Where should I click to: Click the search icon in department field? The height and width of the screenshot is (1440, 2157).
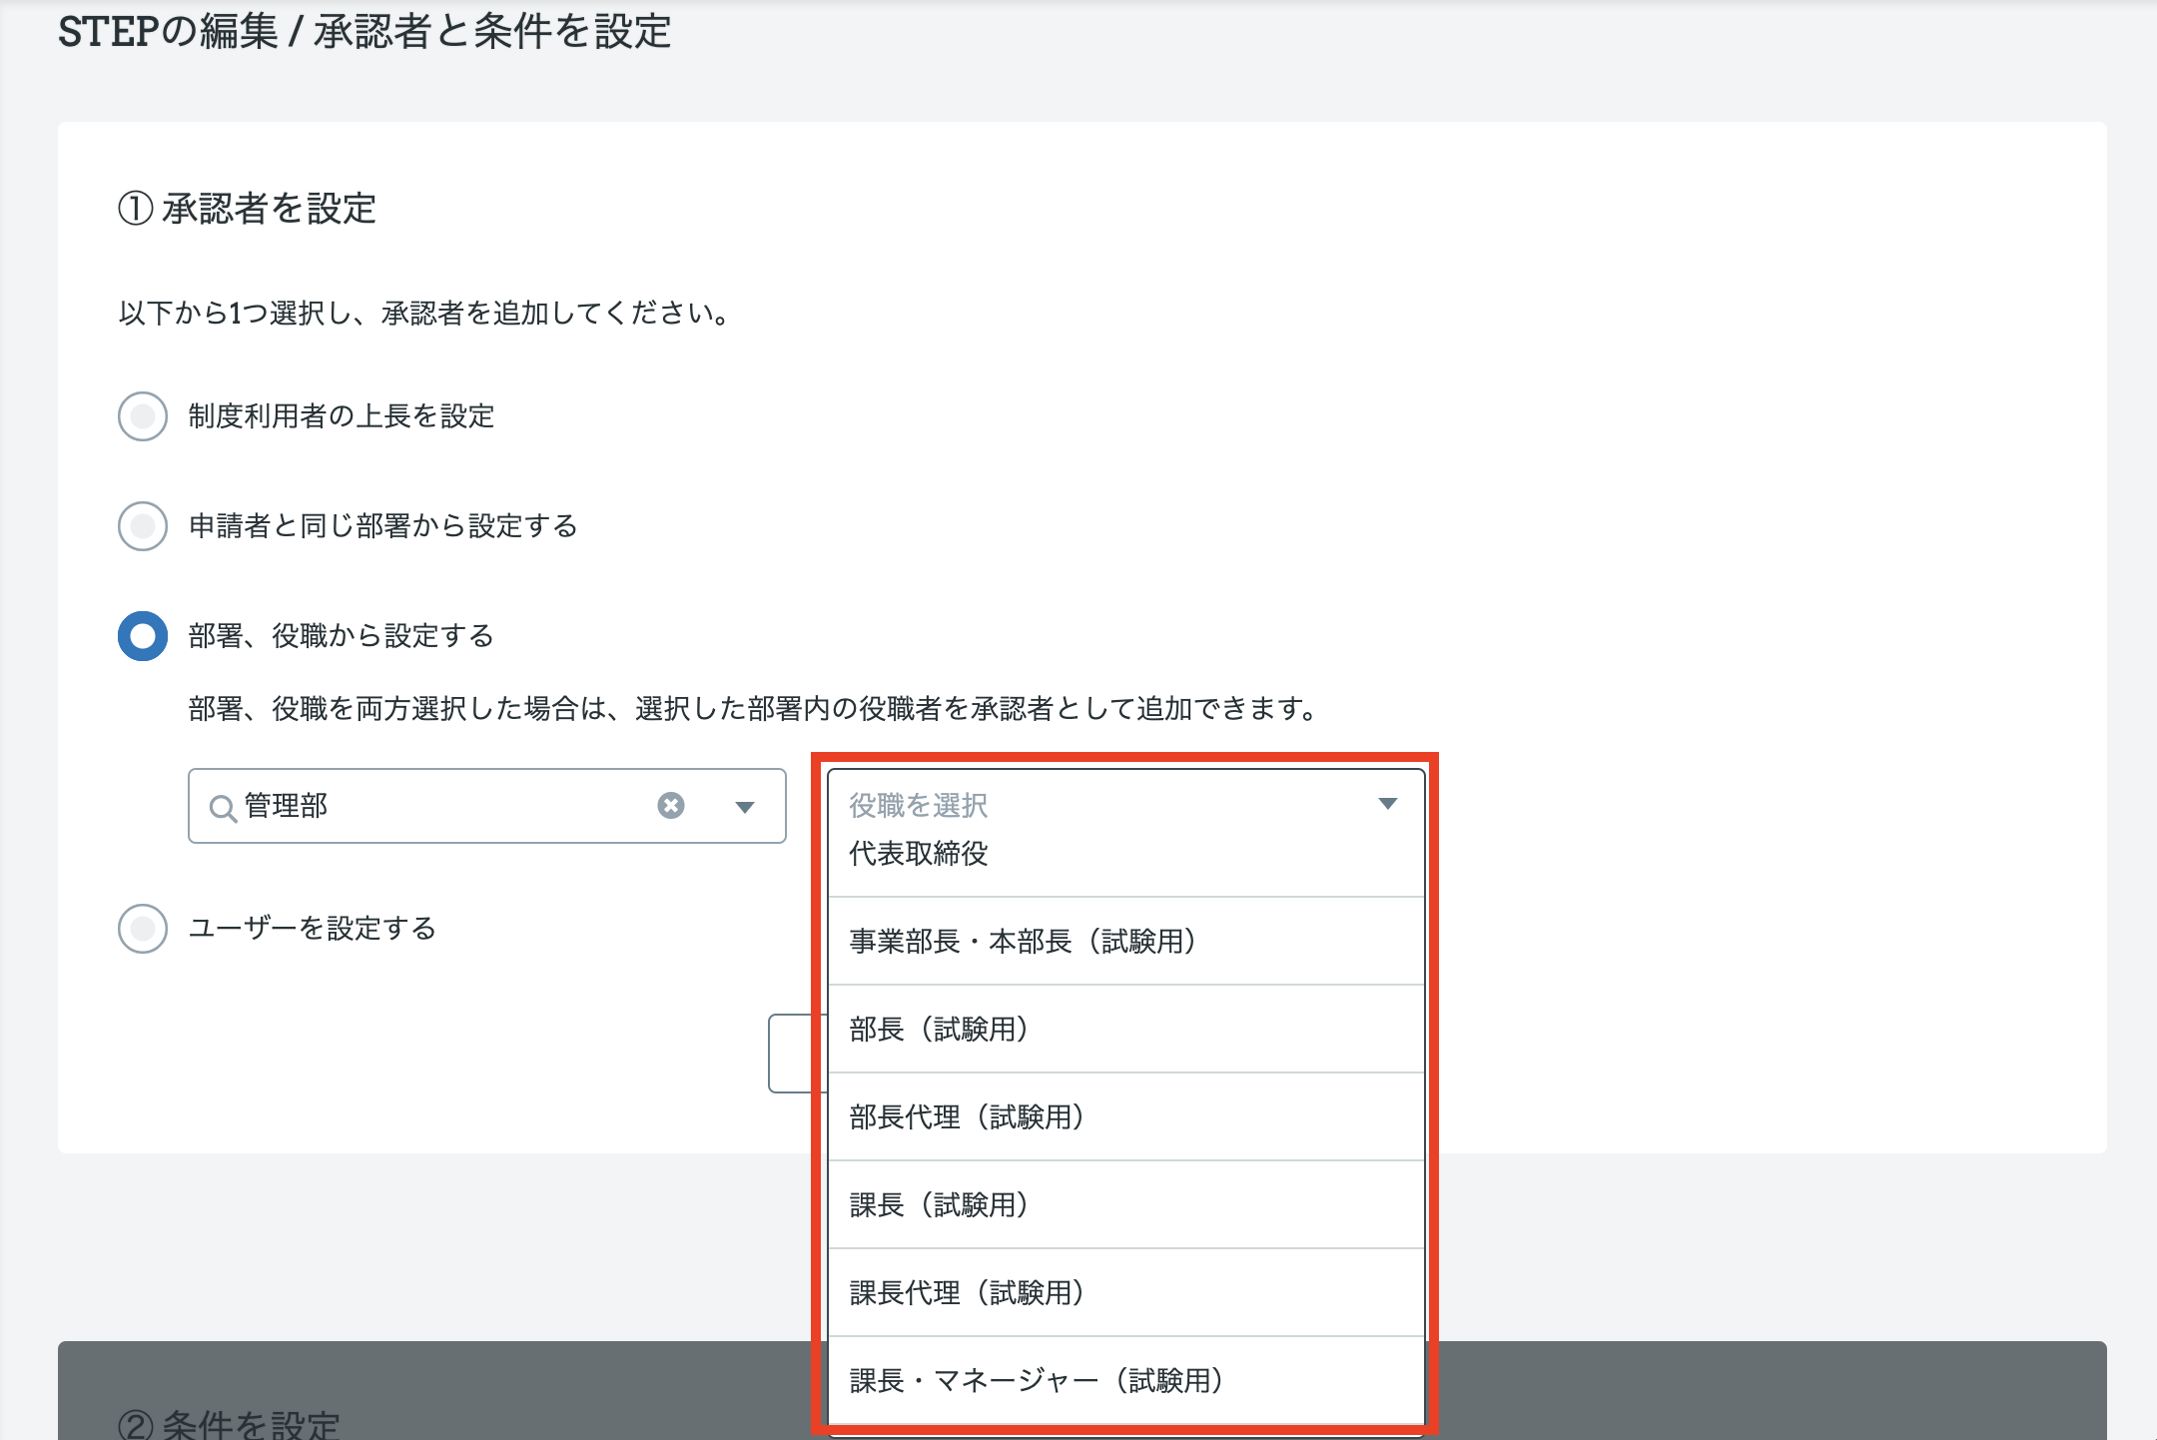pos(222,808)
